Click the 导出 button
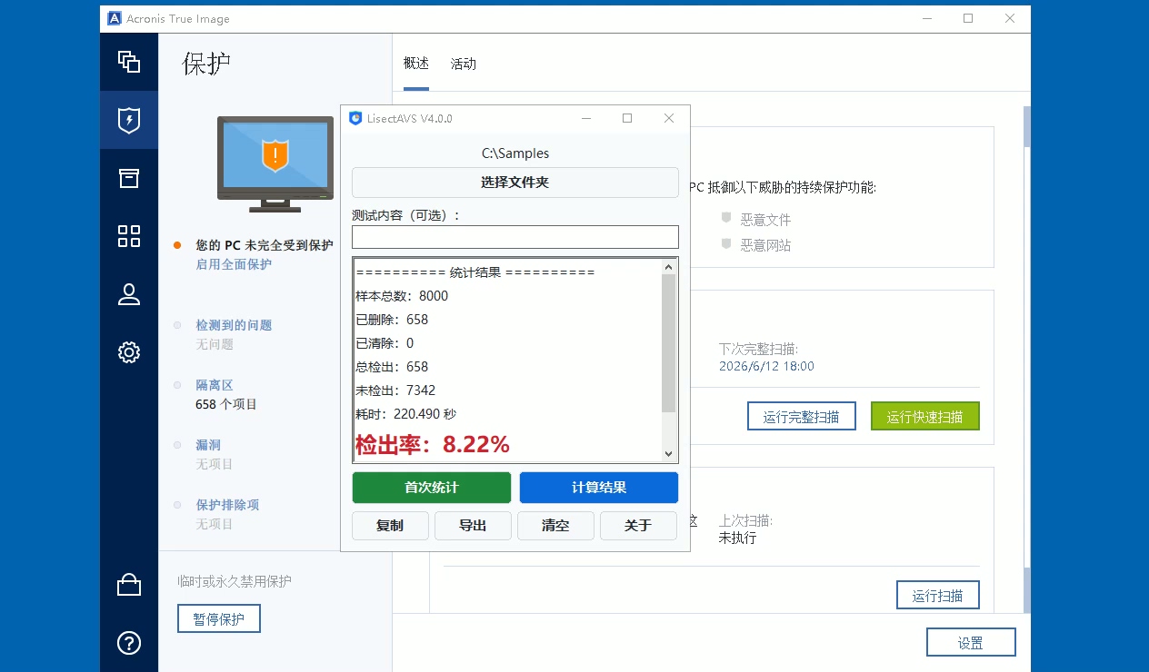Viewport: 1149px width, 672px height. click(473, 526)
